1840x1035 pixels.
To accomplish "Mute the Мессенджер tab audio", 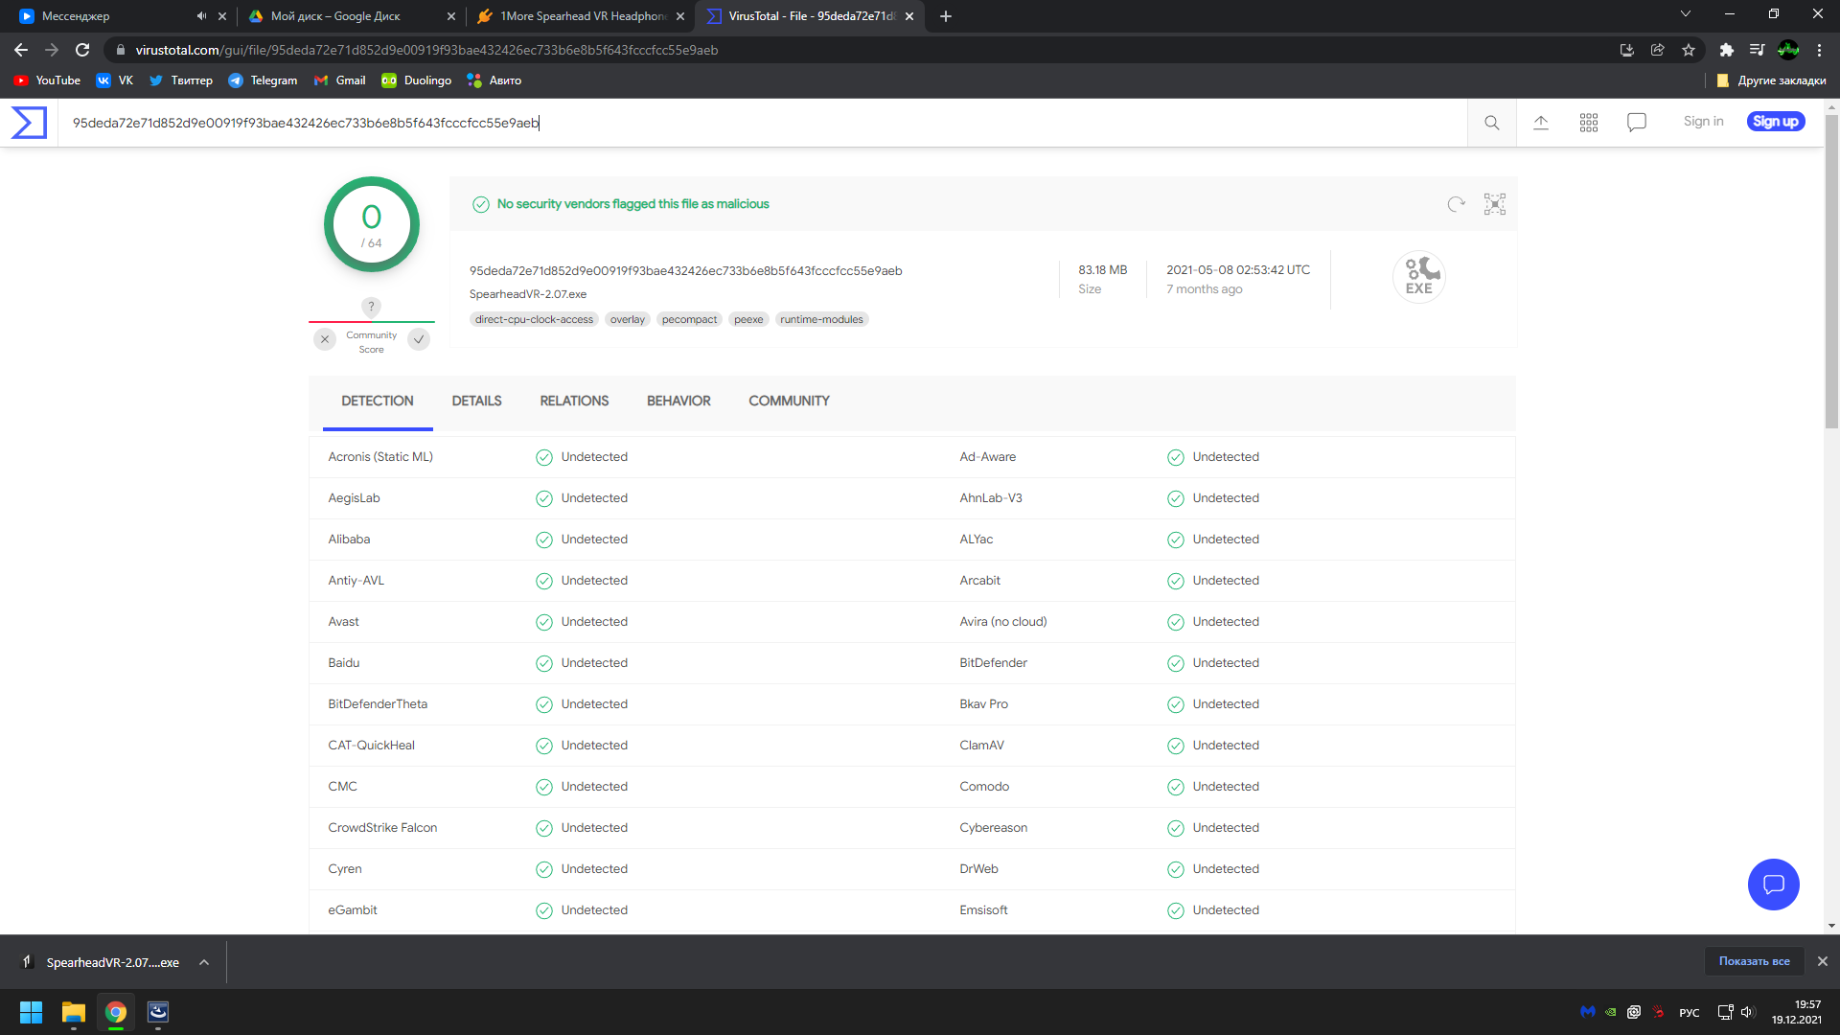I will 201,16.
